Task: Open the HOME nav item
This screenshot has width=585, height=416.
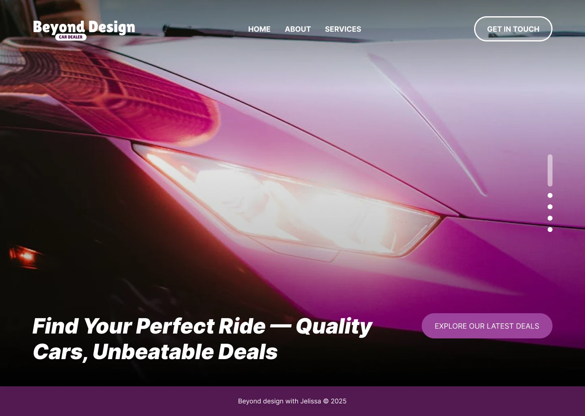Action: click(259, 29)
